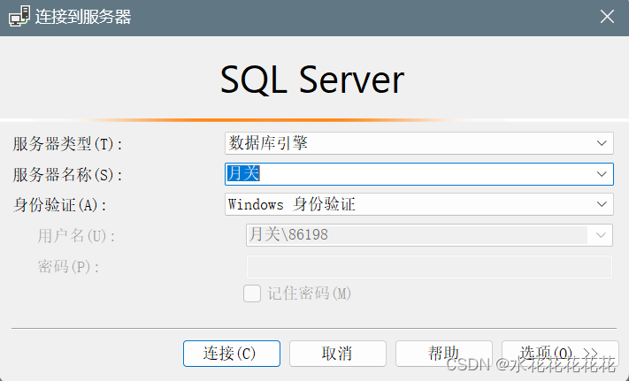Viewport: 629px width, 381px height.
Task: Expand options with 选项(O) >> button
Action: pyautogui.click(x=560, y=354)
